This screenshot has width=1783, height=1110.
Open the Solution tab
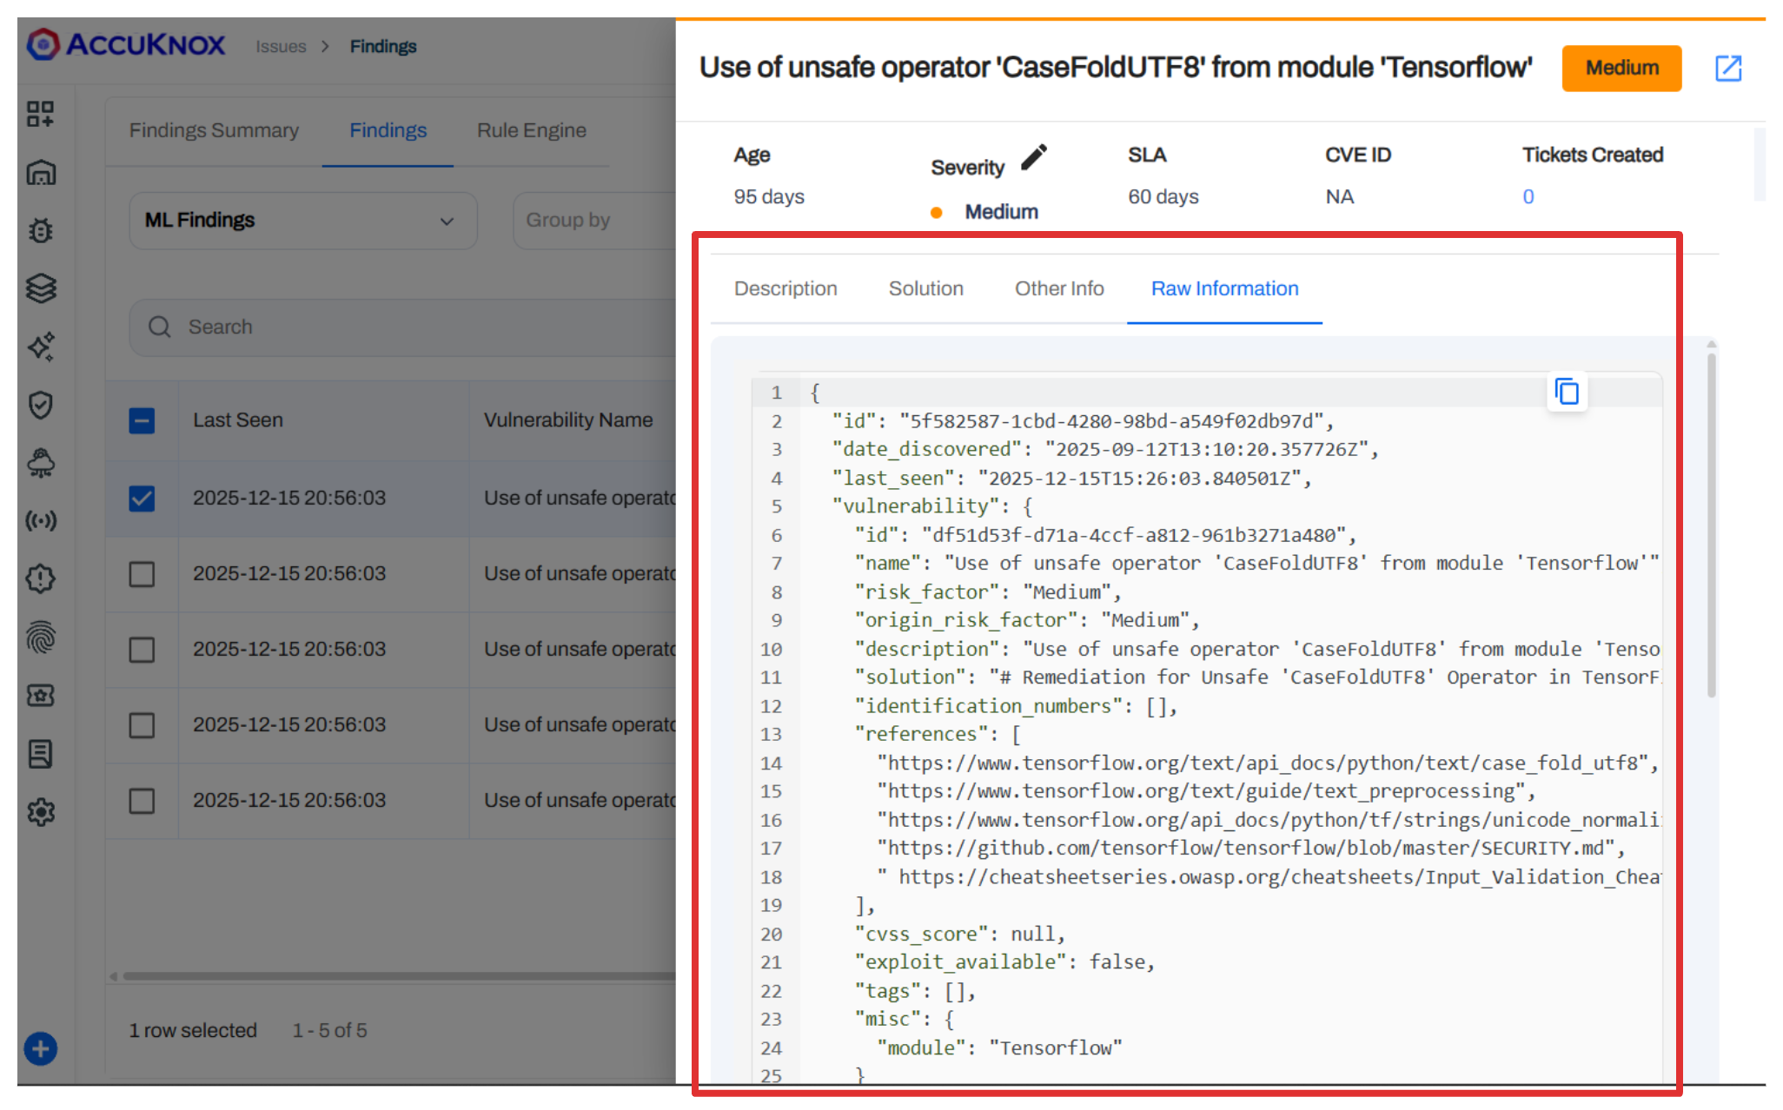925,288
